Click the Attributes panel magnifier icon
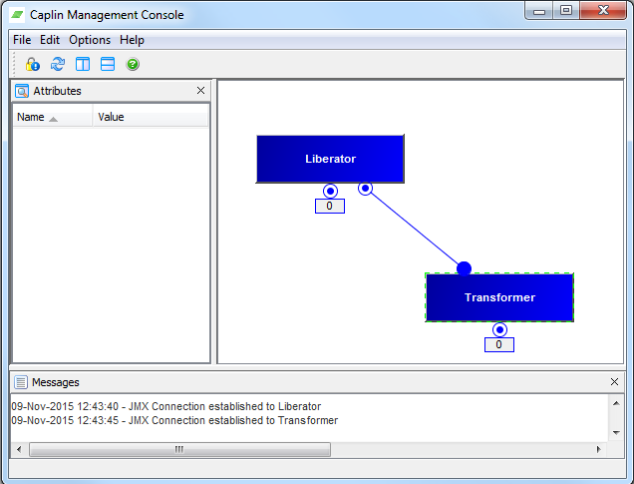Image resolution: width=634 pixels, height=484 pixels. [x=22, y=91]
